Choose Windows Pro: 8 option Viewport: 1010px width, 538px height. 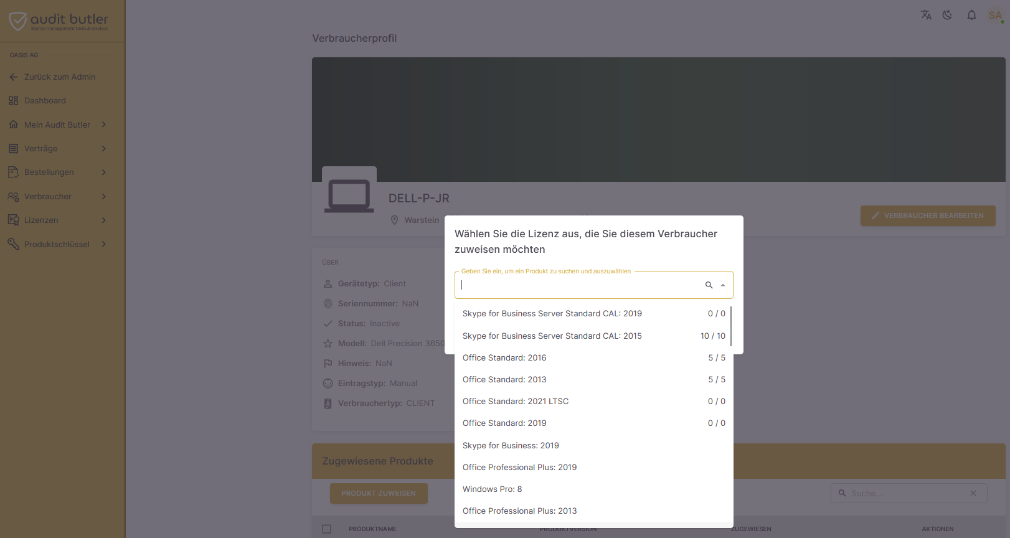594,489
